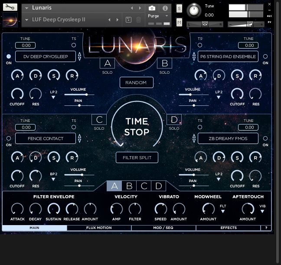The height and width of the screenshot is (265, 281).
Task: Adjust layer B Pan slider
Action: pos(194,105)
